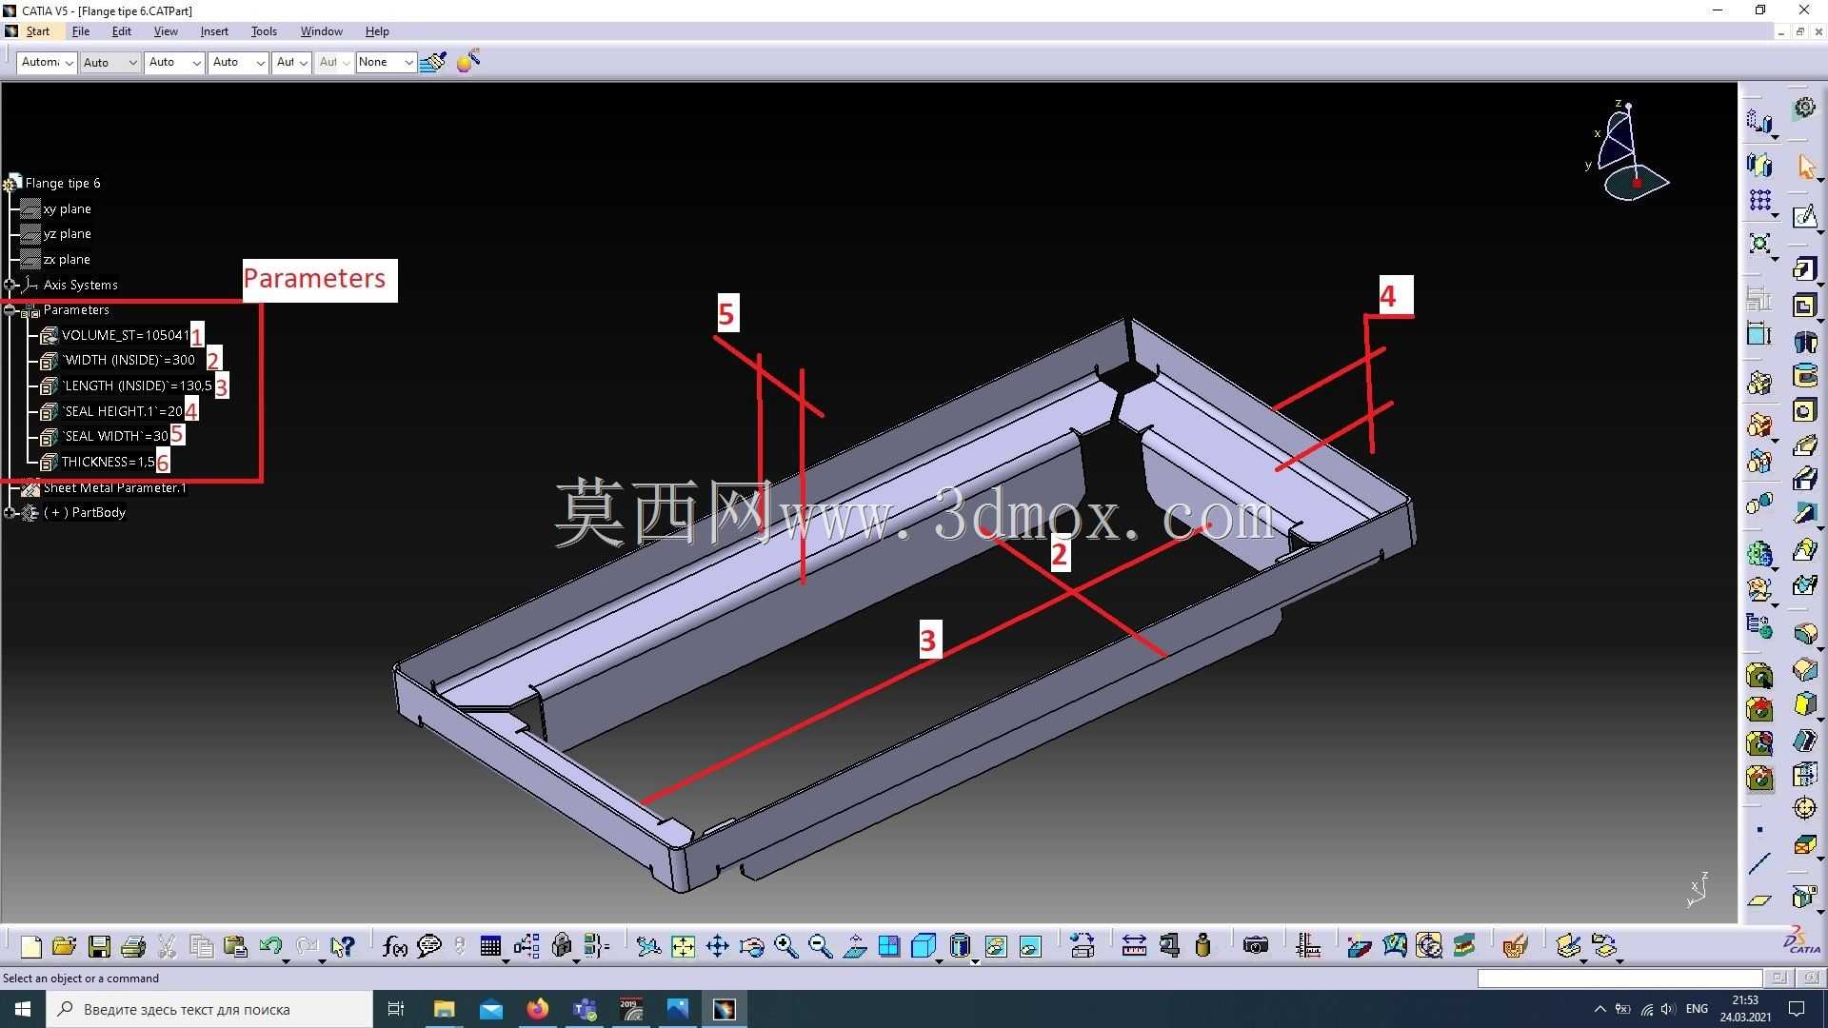Select the Rotate view tool

tap(751, 946)
